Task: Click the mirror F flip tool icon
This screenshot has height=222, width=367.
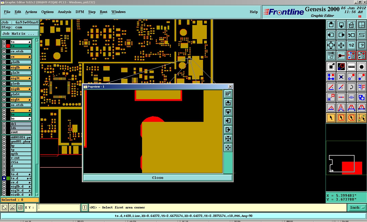Action: pyautogui.click(x=361, y=87)
